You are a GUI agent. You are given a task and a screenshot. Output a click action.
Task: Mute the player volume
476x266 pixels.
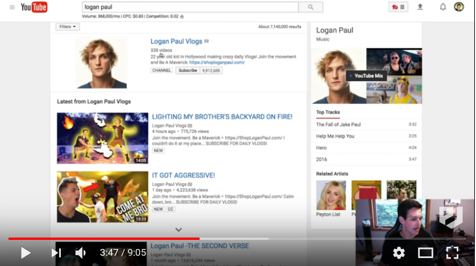pyautogui.click(x=80, y=253)
